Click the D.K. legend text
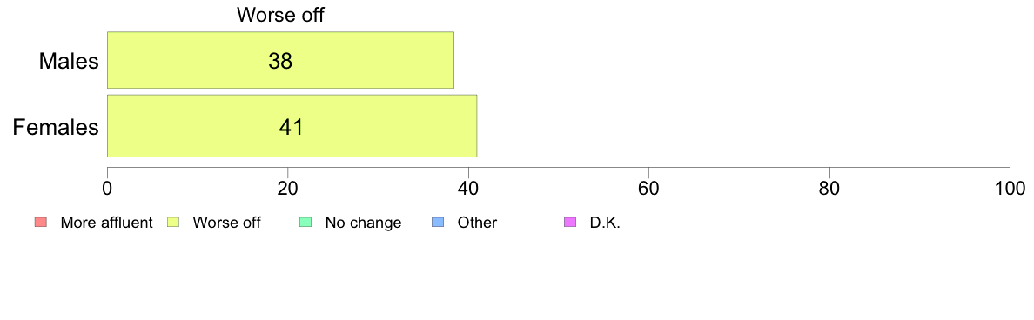 pyautogui.click(x=606, y=223)
